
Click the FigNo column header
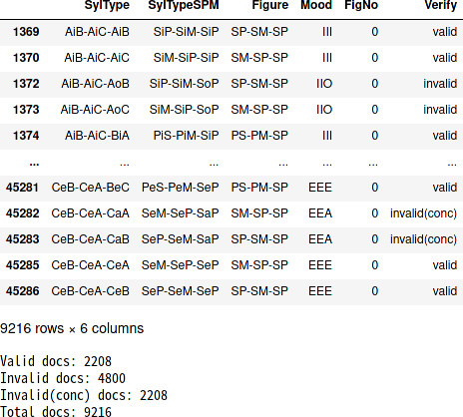point(361,5)
